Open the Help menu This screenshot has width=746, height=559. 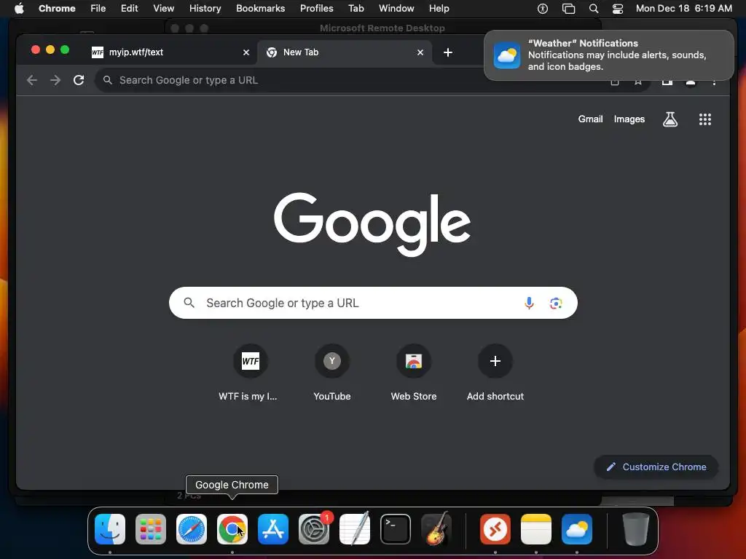(439, 8)
